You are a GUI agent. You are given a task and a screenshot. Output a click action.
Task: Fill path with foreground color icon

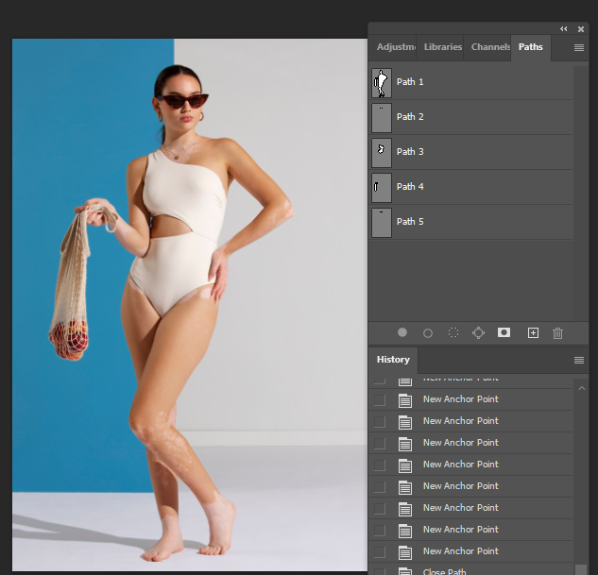click(402, 332)
